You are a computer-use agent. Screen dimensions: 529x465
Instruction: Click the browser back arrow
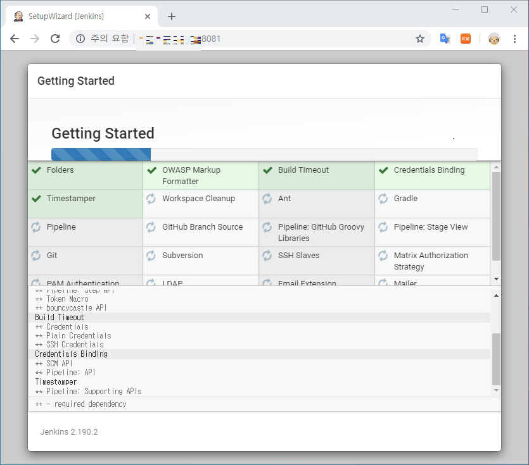(15, 39)
